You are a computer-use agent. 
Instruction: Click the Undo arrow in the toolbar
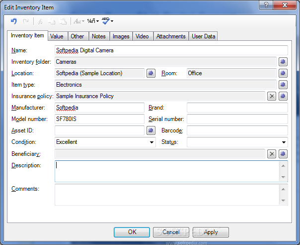click(x=14, y=21)
